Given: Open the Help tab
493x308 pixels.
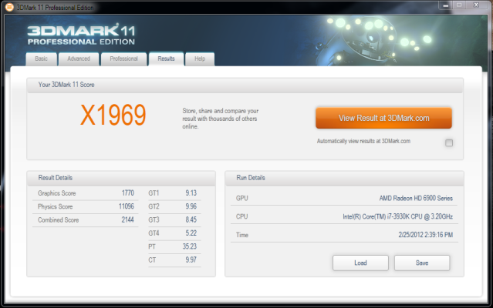Looking at the screenshot, I should pos(200,59).
